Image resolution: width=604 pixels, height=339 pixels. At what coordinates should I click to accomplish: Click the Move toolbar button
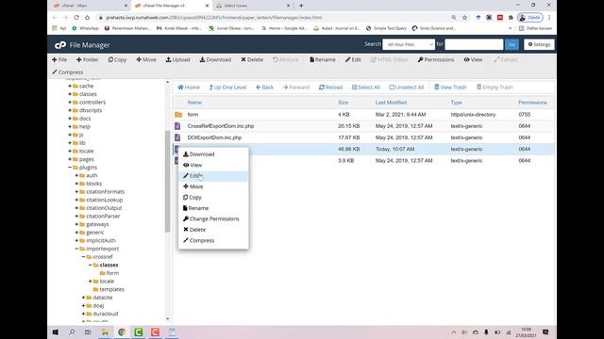coord(146,59)
